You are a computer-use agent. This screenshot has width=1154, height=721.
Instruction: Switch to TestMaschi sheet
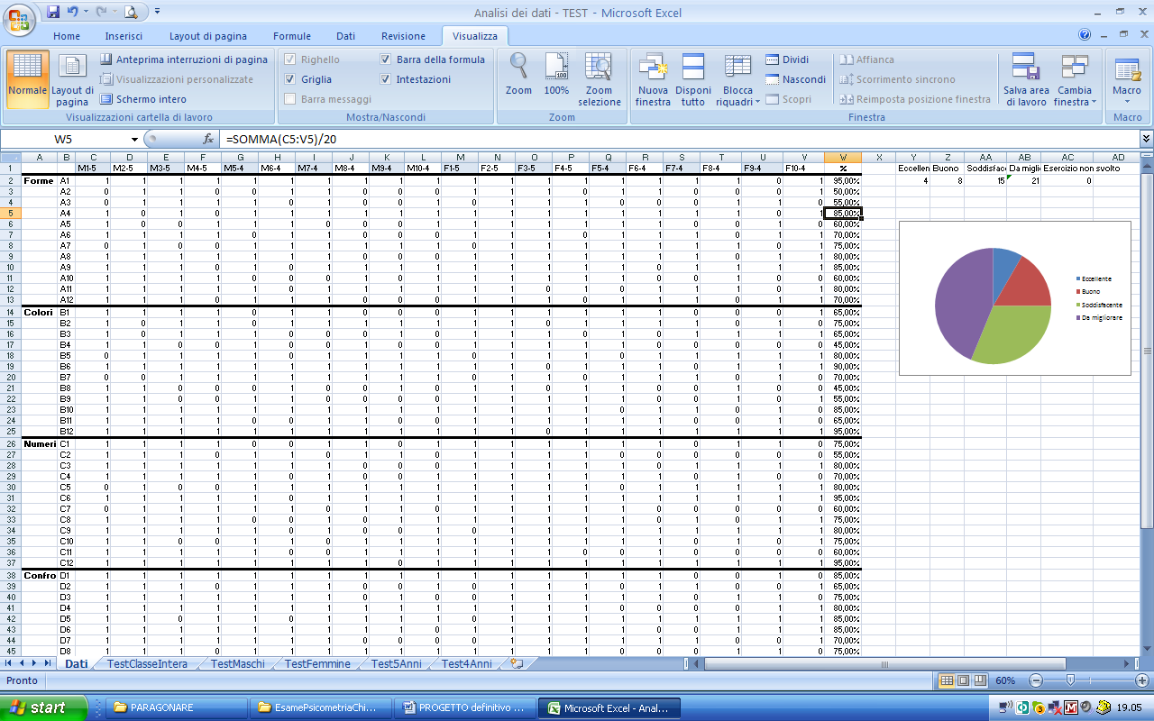(x=238, y=663)
